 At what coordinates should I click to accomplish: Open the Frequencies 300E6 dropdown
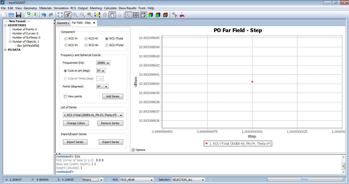(x=103, y=63)
